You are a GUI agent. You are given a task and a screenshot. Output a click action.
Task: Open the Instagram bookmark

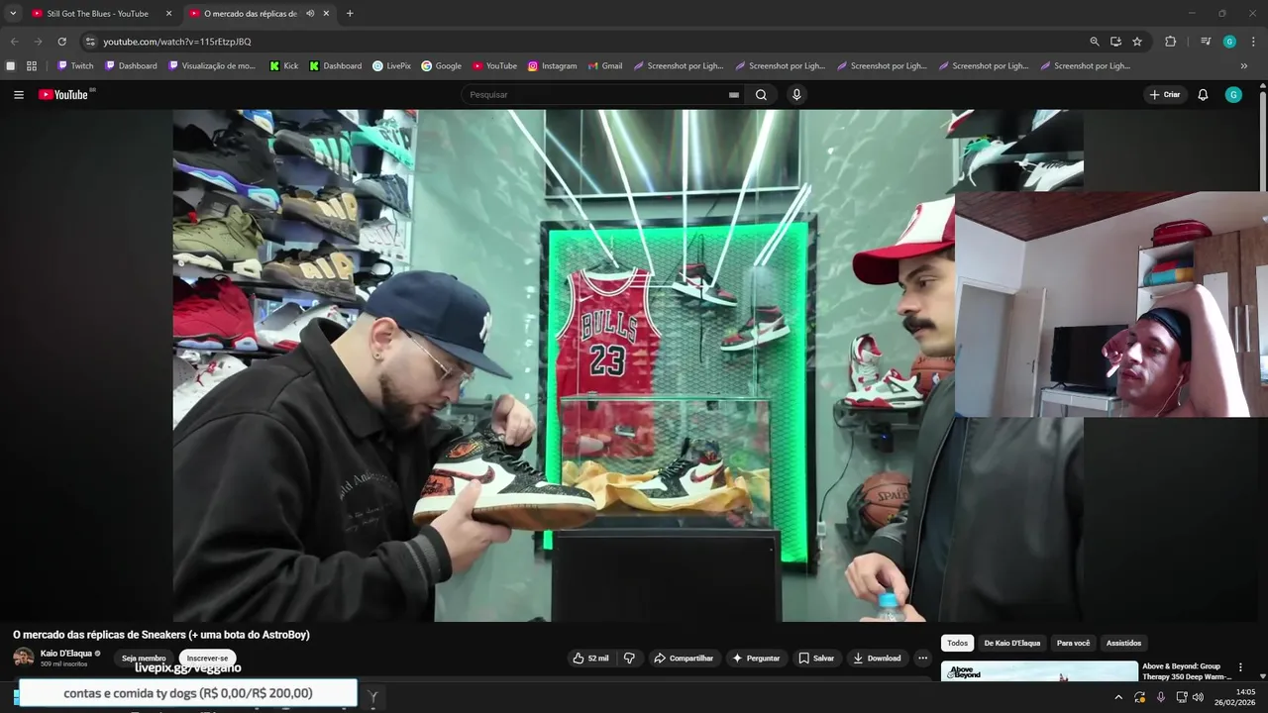click(x=552, y=66)
